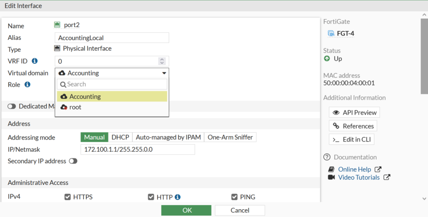Click the green Up status icon
The width and height of the screenshot is (428, 217).
pos(327,59)
